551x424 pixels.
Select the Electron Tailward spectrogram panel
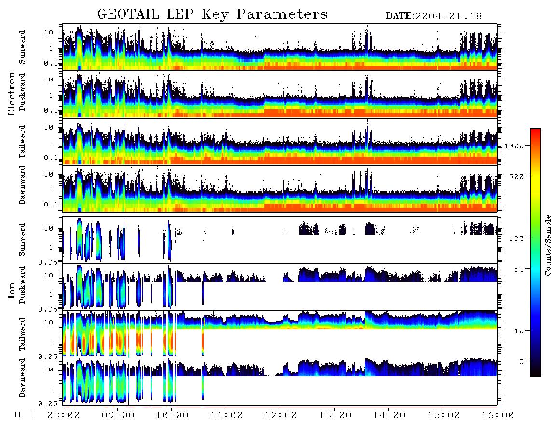[x=280, y=142]
